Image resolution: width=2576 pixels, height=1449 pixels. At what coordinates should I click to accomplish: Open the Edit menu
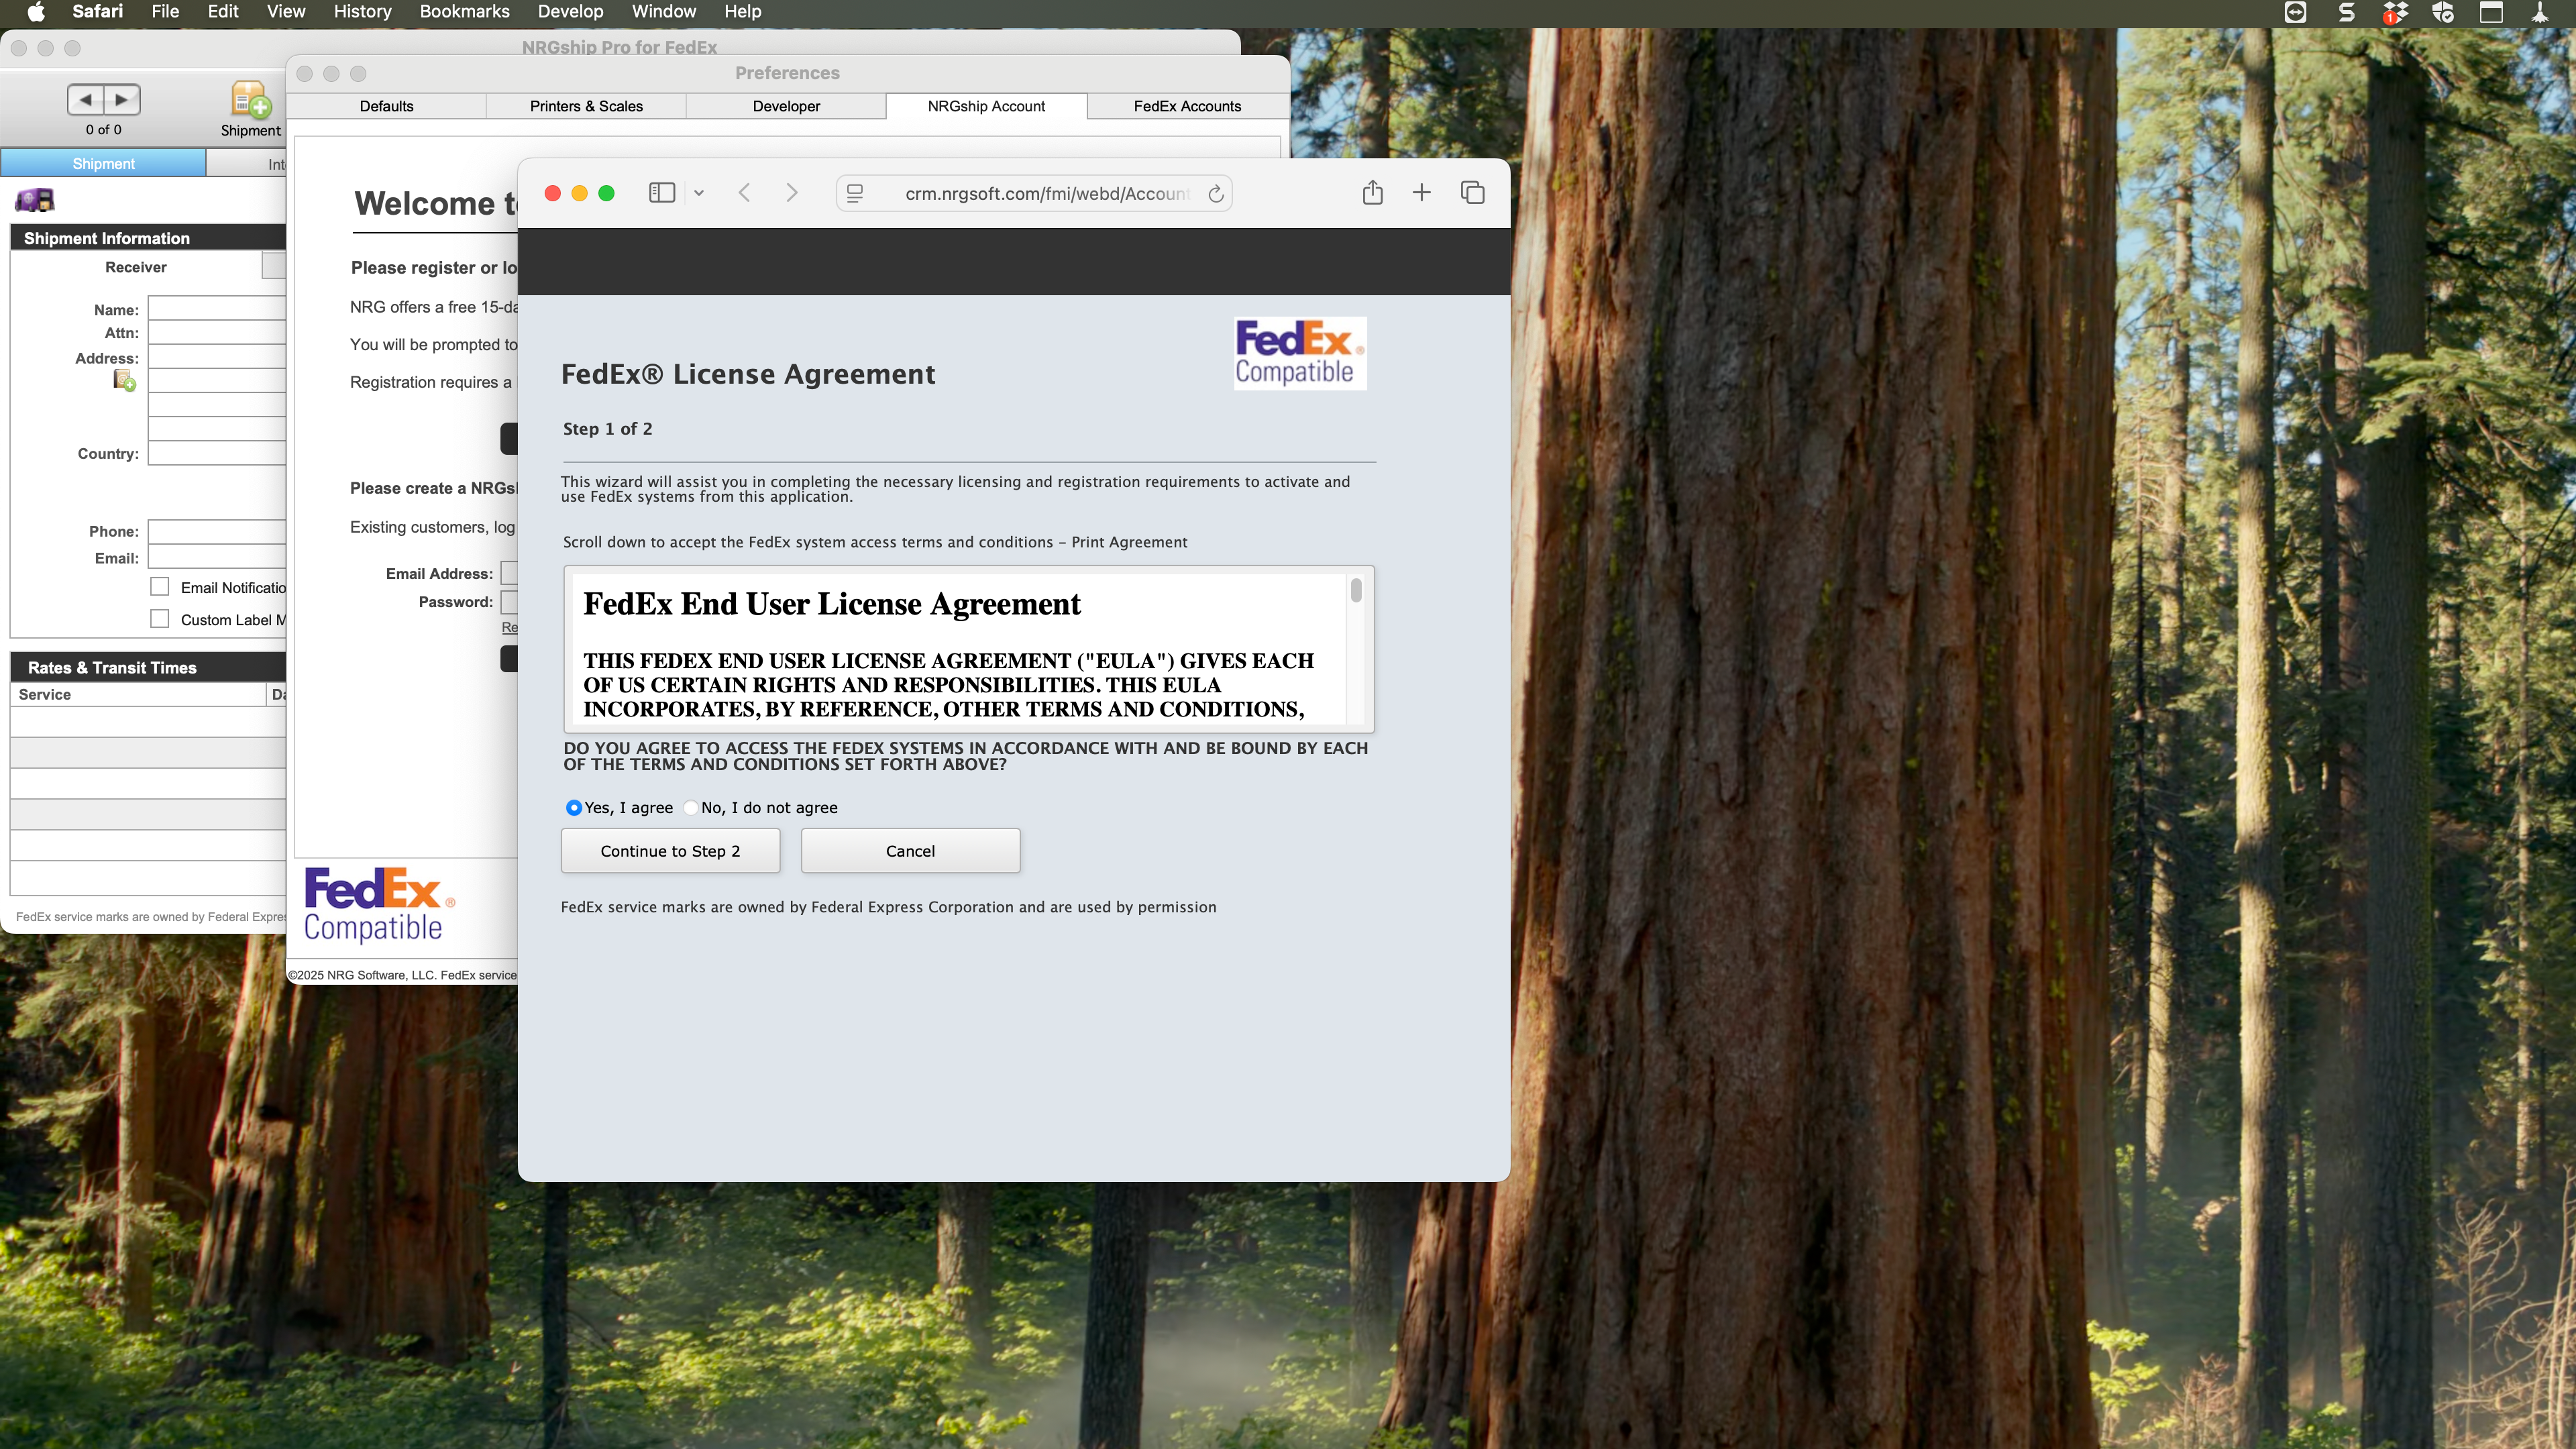pyautogui.click(x=223, y=12)
